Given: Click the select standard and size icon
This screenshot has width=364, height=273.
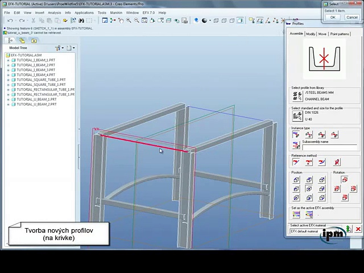Looking at the screenshot, I should coord(297,115).
